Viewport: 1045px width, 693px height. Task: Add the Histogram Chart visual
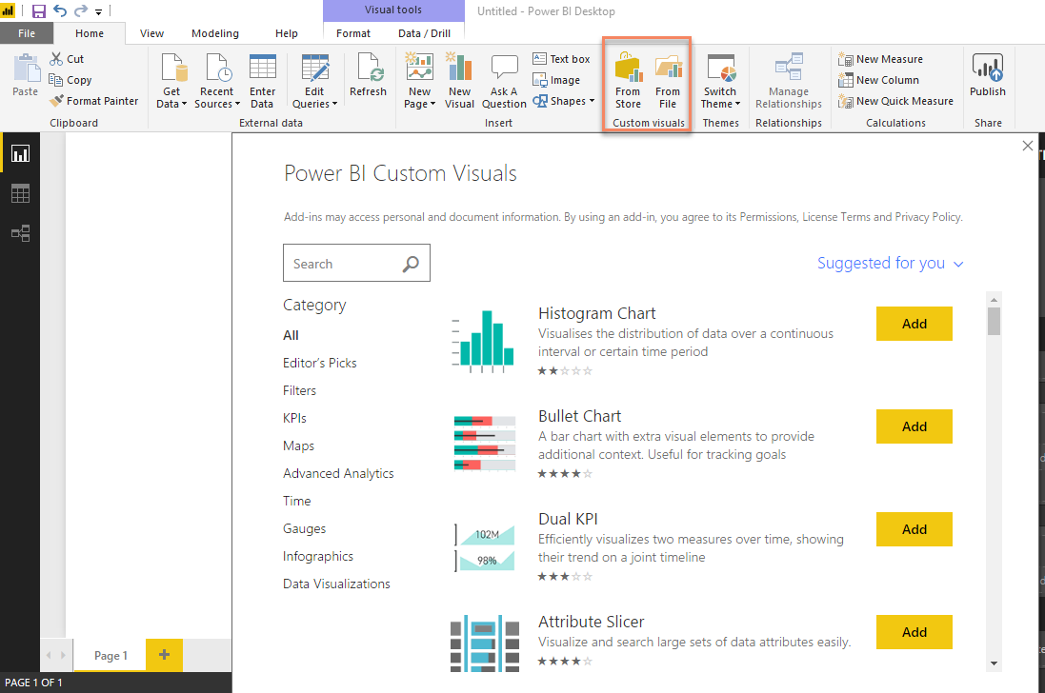913,324
